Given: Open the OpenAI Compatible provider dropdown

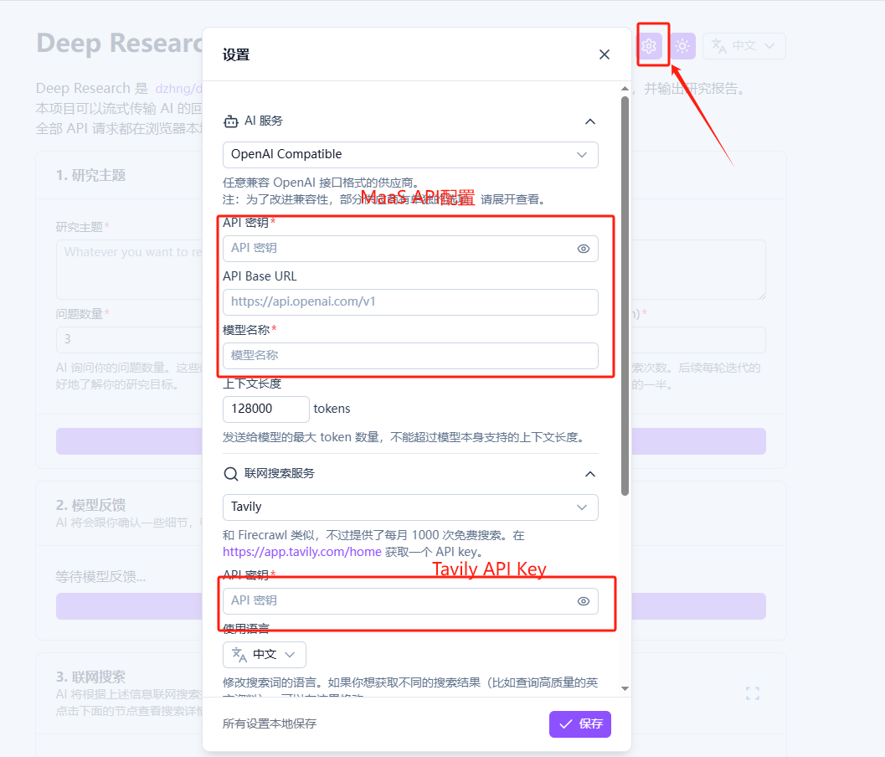Looking at the screenshot, I should pyautogui.click(x=410, y=155).
